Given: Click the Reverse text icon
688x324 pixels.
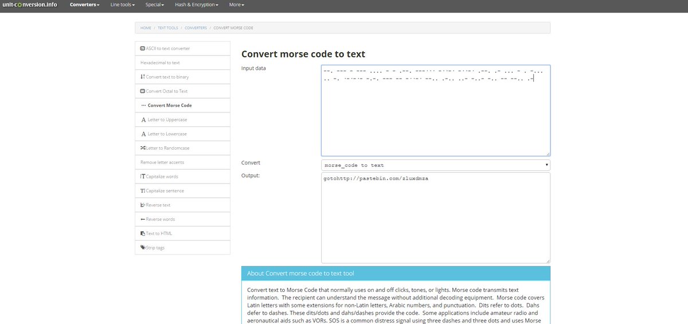Looking at the screenshot, I should tap(143, 205).
